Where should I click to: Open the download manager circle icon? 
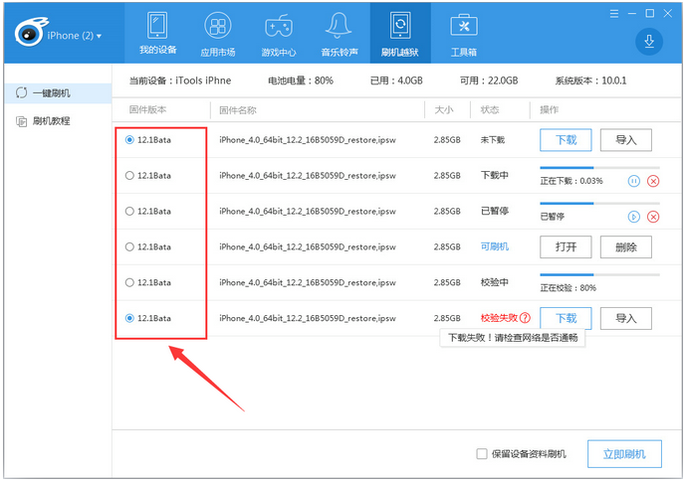point(649,41)
